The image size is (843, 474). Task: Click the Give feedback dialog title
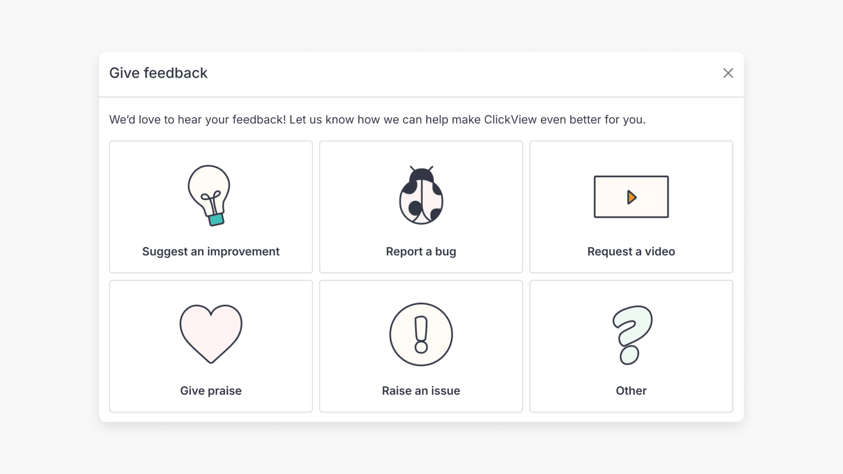tap(159, 73)
